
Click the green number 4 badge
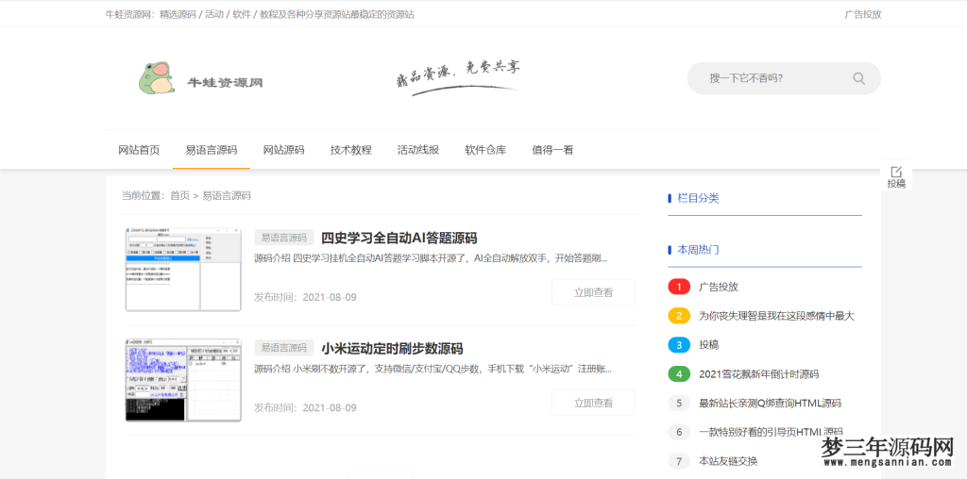pyautogui.click(x=679, y=373)
